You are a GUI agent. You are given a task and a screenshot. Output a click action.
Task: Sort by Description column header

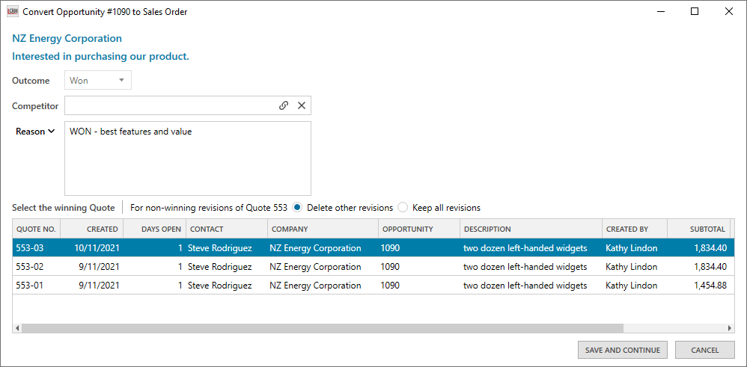531,229
